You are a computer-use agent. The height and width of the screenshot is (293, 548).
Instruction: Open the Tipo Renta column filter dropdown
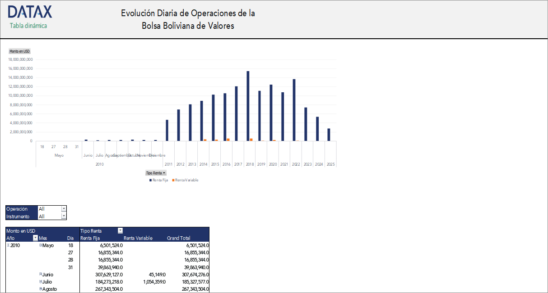(x=120, y=230)
